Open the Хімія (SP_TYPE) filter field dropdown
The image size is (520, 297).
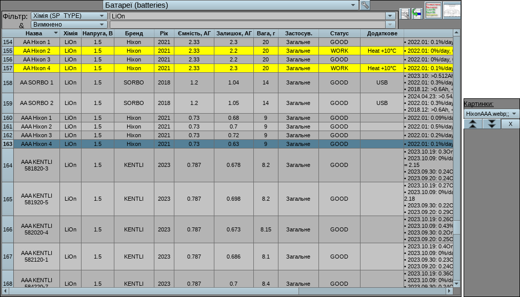tap(102, 16)
